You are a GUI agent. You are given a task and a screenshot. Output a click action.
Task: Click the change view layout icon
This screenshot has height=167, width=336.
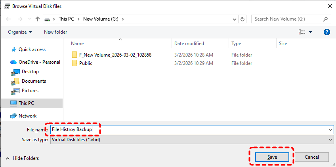coord(302,32)
